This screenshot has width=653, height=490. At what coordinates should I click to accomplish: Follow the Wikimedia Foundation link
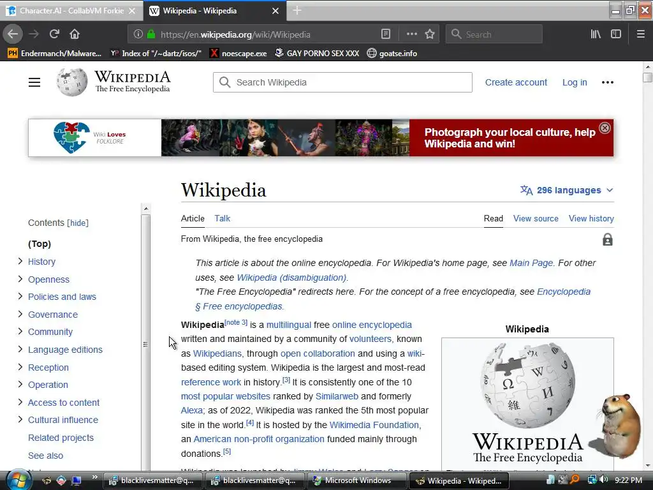tap(375, 424)
